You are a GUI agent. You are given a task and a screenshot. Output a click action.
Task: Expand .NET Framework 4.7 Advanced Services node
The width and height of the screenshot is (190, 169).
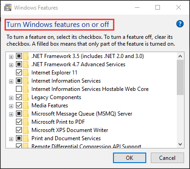coord(11,65)
